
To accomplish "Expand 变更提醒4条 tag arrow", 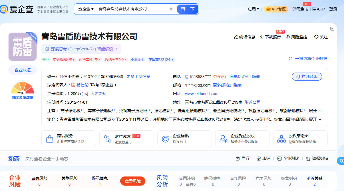I will [74, 60].
